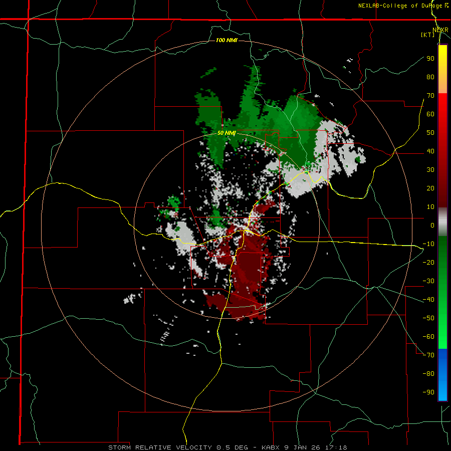Click the positive 50 scale value
The image size is (451, 451).
click(430, 133)
